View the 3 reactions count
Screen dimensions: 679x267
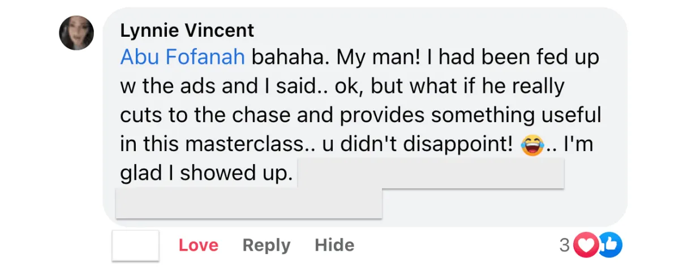(x=564, y=245)
